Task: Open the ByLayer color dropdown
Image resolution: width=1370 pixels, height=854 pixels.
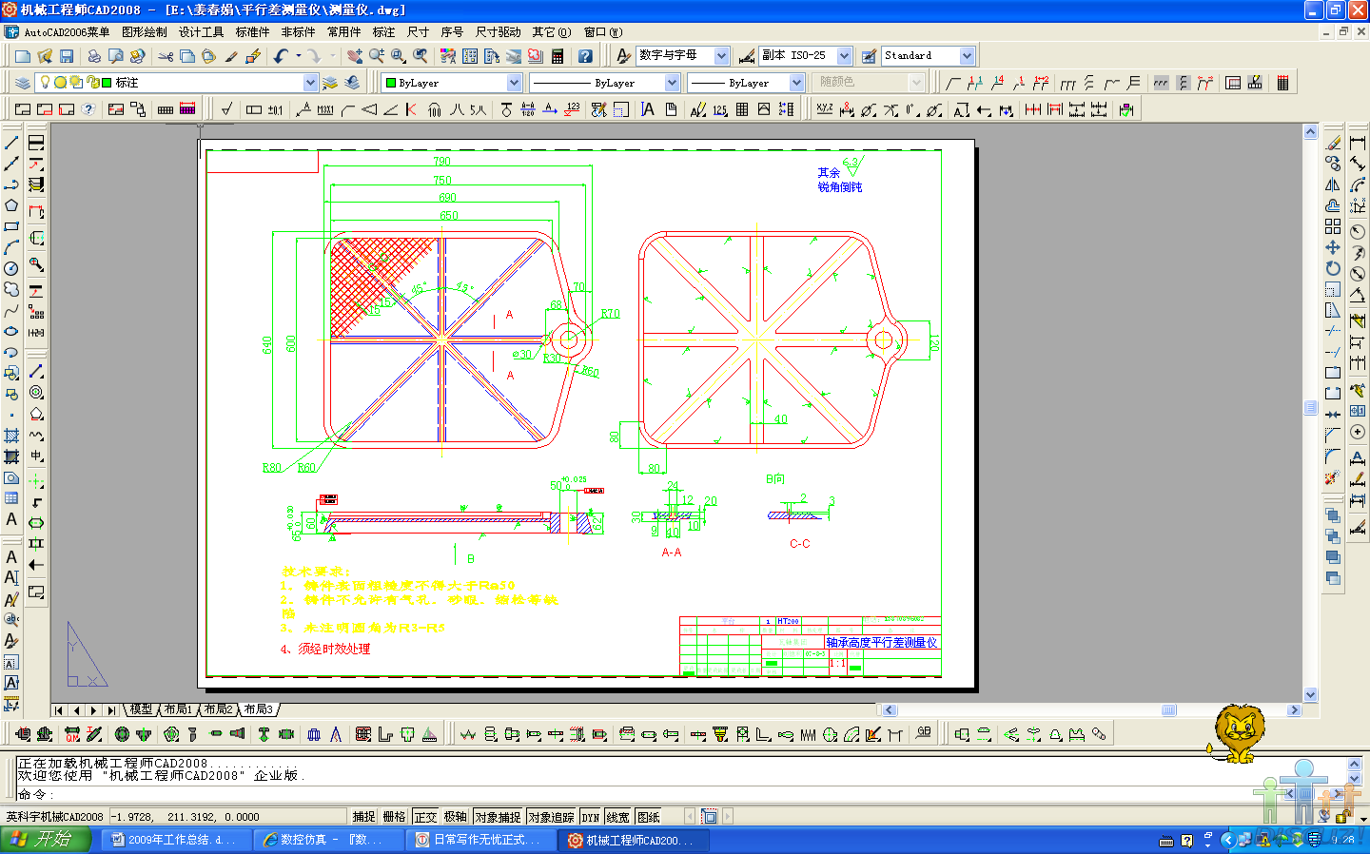Action: [514, 83]
